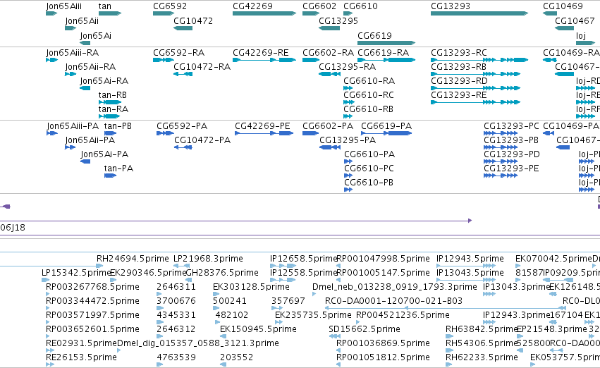
Task: Open the Dmel_dig_015357_0588_3121.3prime feature
Action: point(198,343)
